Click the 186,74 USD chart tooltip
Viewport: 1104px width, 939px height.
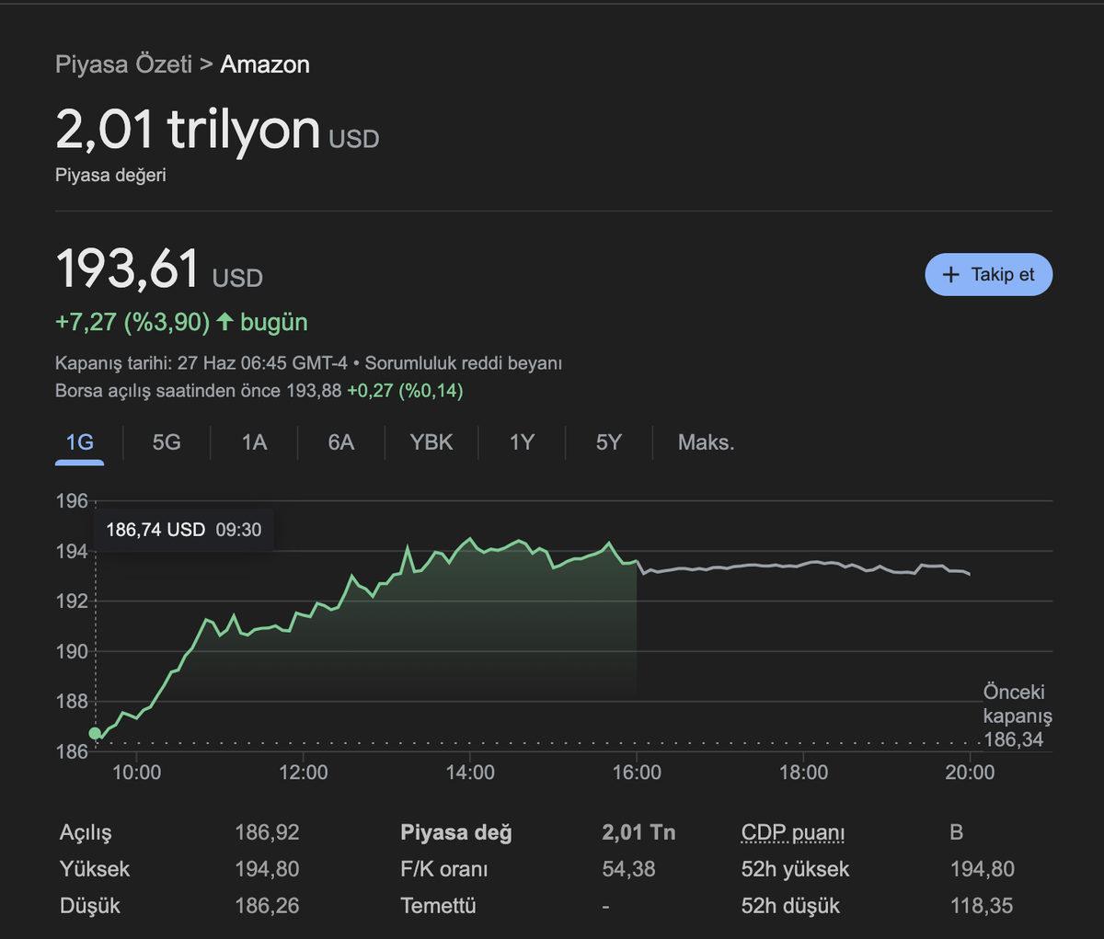tap(183, 529)
